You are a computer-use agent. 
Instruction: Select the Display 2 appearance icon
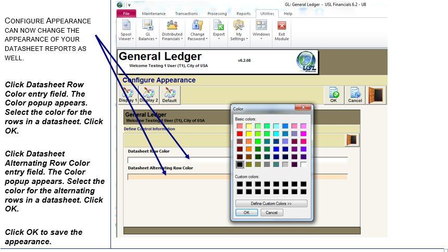click(148, 95)
